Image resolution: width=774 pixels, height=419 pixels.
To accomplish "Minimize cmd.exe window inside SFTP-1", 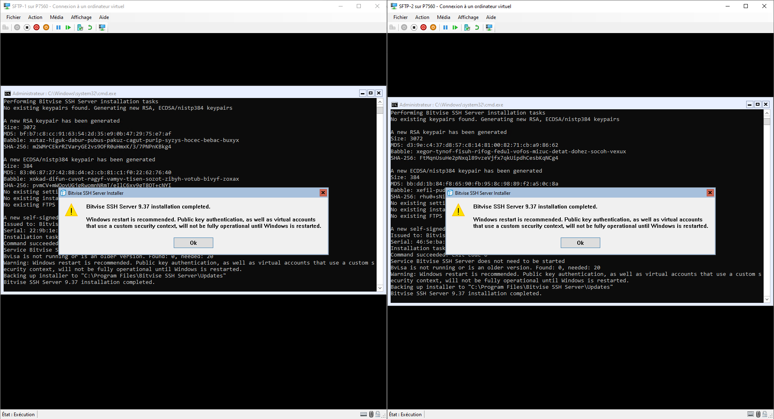I will tap(362, 93).
